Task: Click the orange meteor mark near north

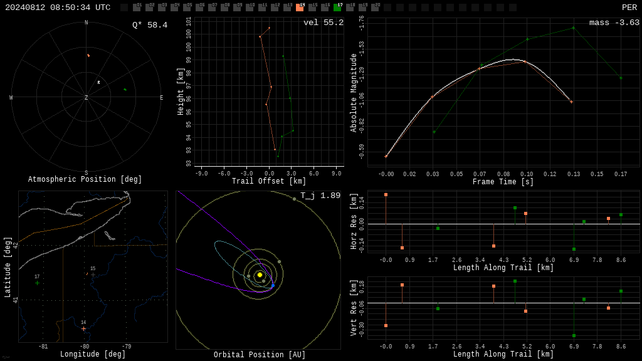Action: point(88,55)
